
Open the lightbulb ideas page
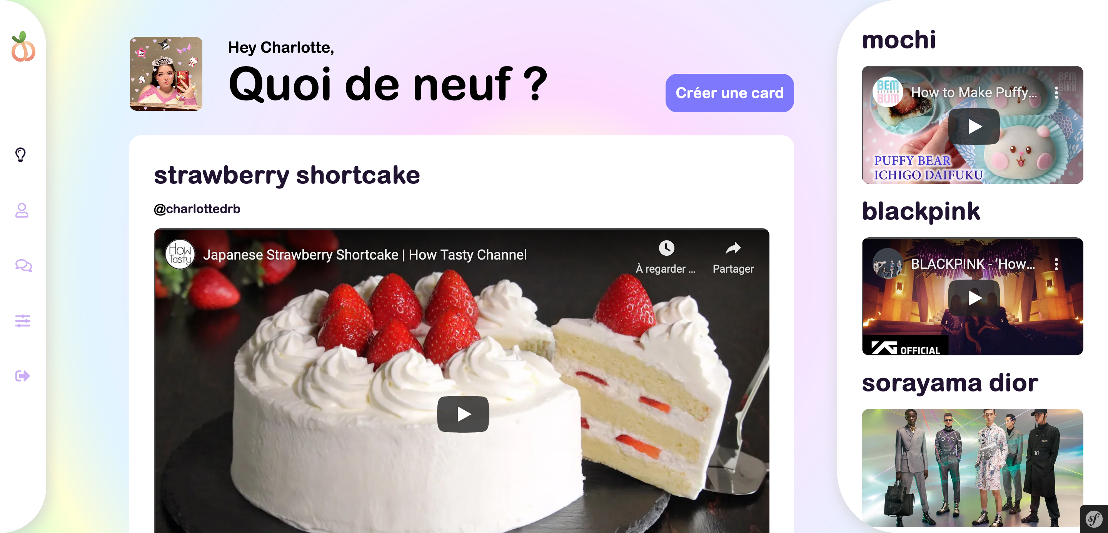point(20,155)
